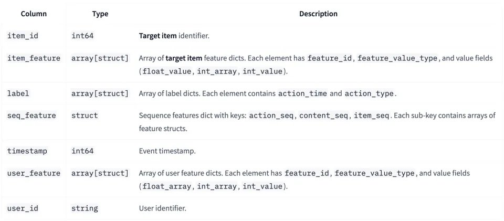
Task: Click the int64 type in timestamp row
Action: coord(82,151)
